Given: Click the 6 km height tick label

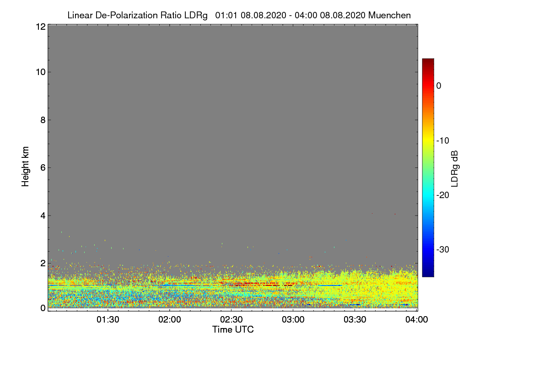Looking at the screenshot, I should pos(42,167).
